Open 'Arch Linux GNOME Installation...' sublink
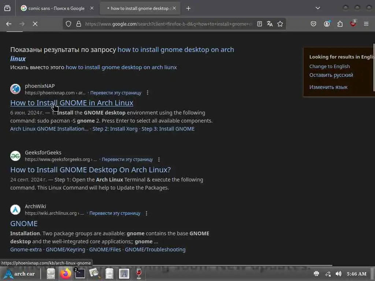 coord(49,129)
